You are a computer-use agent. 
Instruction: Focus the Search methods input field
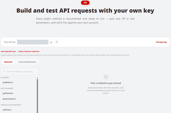pyautogui.click(x=20, y=71)
